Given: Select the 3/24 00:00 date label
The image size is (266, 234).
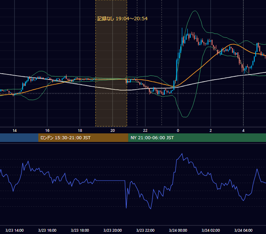Looking at the screenshot, I should tap(178, 230).
